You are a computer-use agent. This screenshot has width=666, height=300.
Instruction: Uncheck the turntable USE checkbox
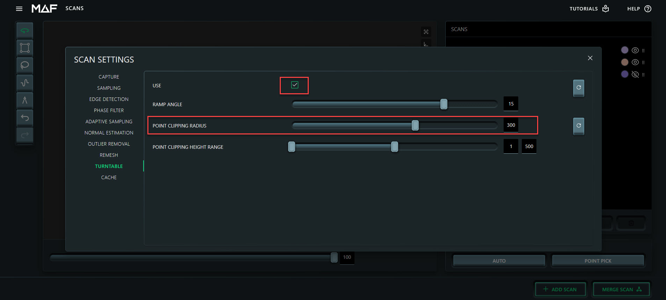click(x=294, y=85)
